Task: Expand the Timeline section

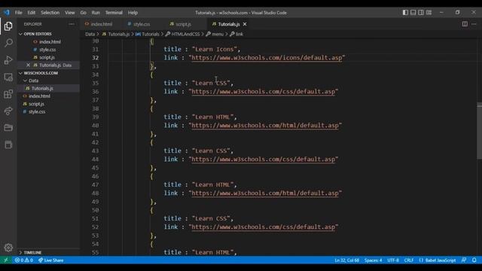Action: 32,253
